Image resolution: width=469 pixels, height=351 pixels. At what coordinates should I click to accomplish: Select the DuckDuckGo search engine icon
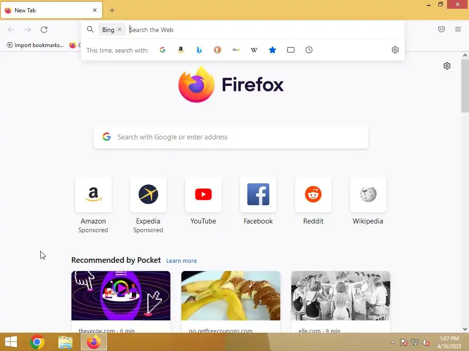(218, 50)
